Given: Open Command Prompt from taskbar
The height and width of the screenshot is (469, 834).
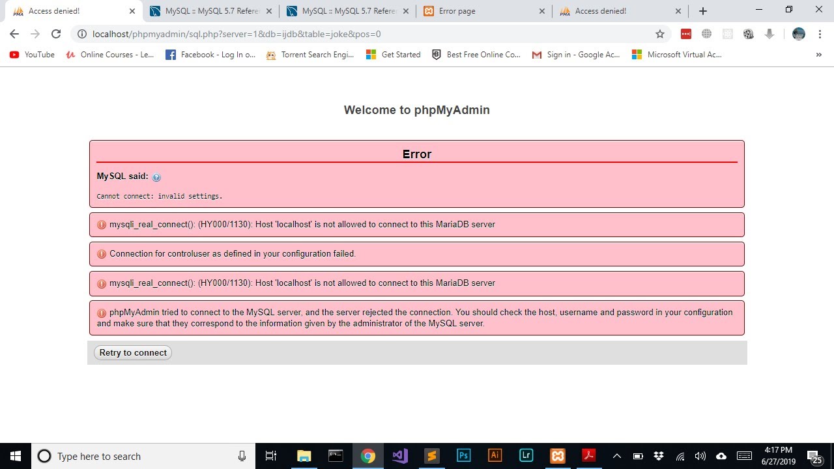Looking at the screenshot, I should (336, 456).
